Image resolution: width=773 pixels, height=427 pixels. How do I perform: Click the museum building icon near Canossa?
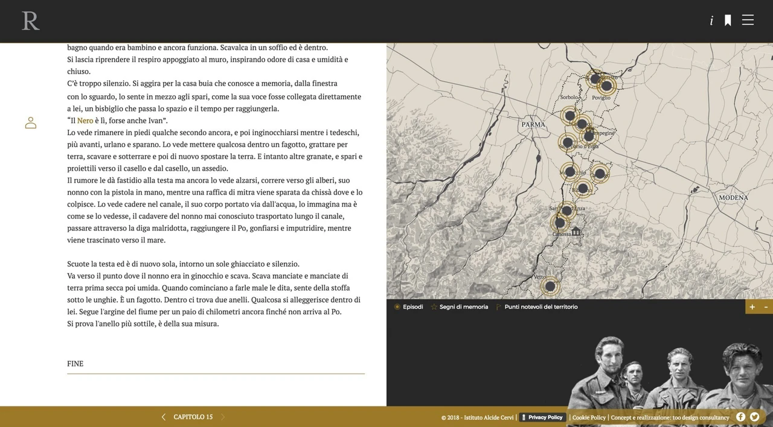pyautogui.click(x=576, y=231)
